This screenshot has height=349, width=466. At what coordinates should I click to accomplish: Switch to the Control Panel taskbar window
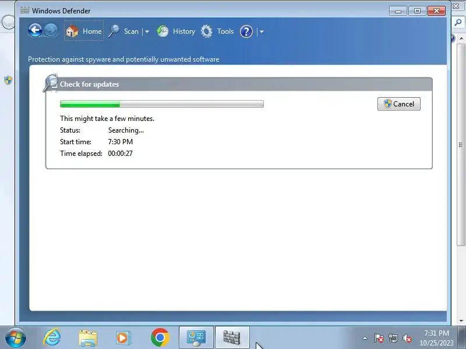(196, 338)
